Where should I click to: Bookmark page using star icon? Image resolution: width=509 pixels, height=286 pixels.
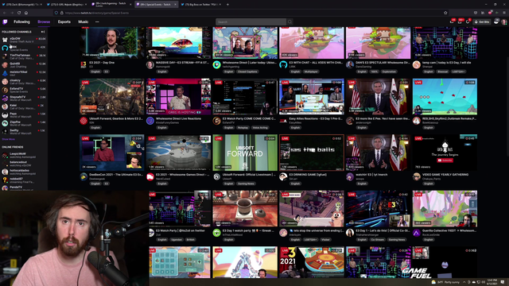pos(445,13)
